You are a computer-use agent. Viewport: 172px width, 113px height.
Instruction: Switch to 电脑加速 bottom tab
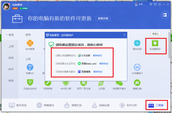101,105
